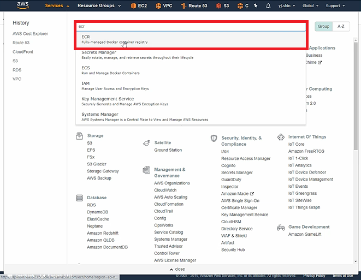This screenshot has width=361, height=280.
Task: Select ECS search result
Action: tap(191, 70)
